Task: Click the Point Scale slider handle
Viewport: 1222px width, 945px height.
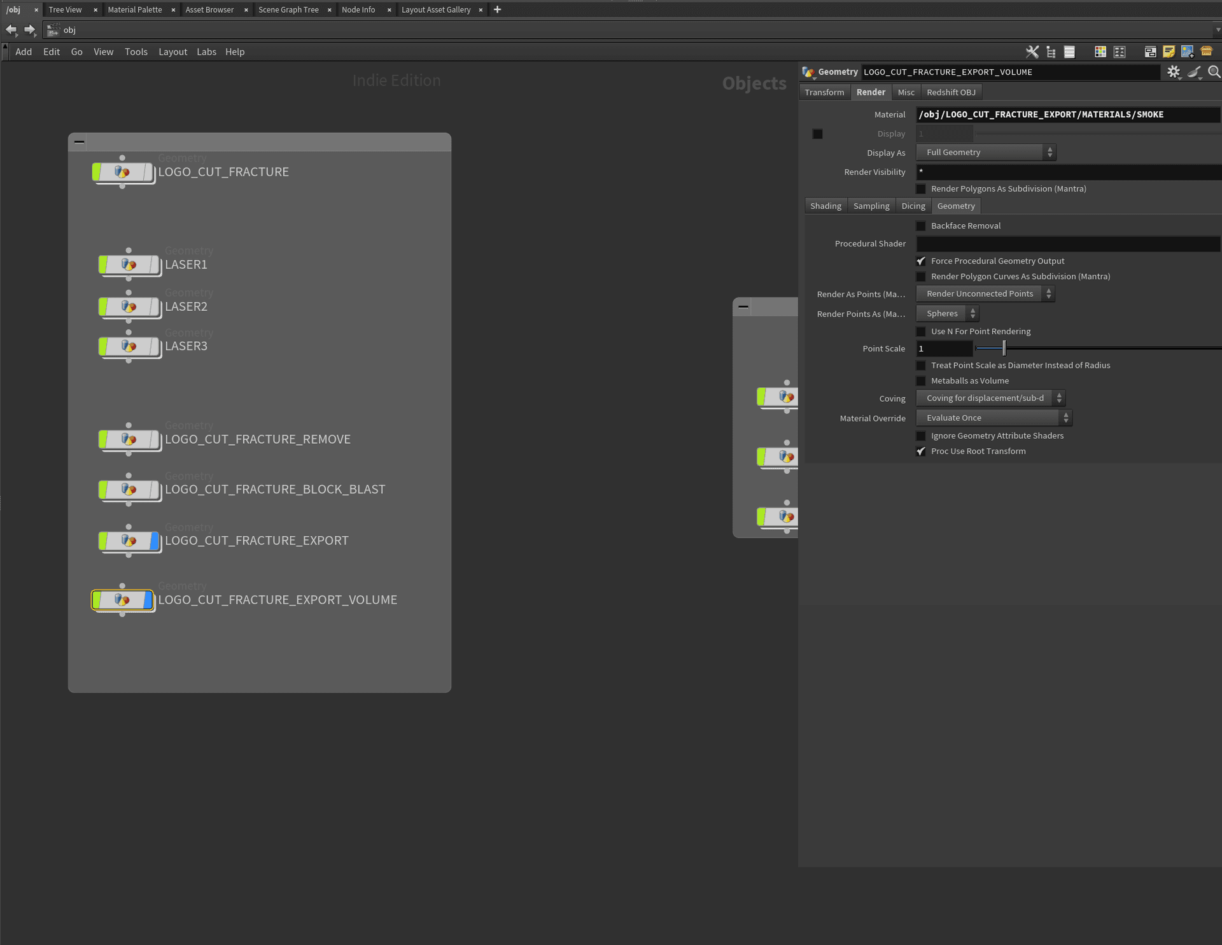Action: 1004,348
